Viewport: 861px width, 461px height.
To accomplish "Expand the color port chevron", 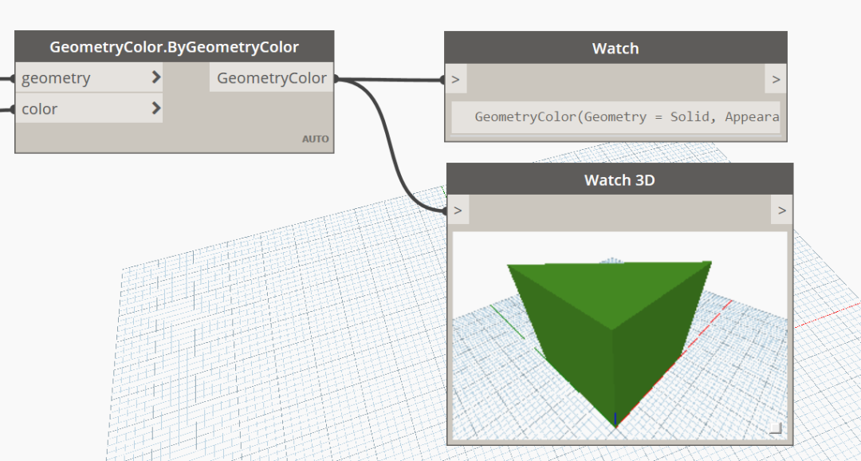I will pyautogui.click(x=156, y=108).
